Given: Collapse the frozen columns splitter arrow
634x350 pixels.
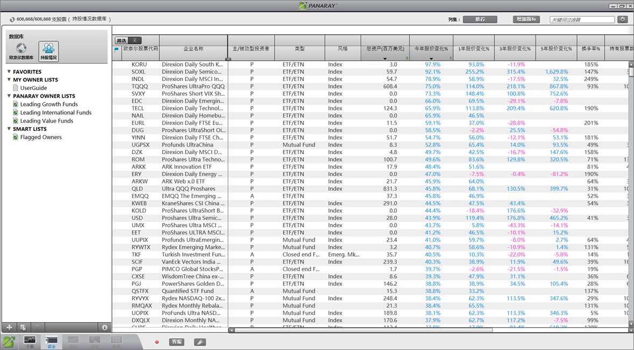Looking at the screenshot, I should [x=228, y=59].
